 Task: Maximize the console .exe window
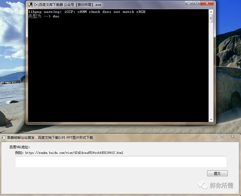point(196,3)
